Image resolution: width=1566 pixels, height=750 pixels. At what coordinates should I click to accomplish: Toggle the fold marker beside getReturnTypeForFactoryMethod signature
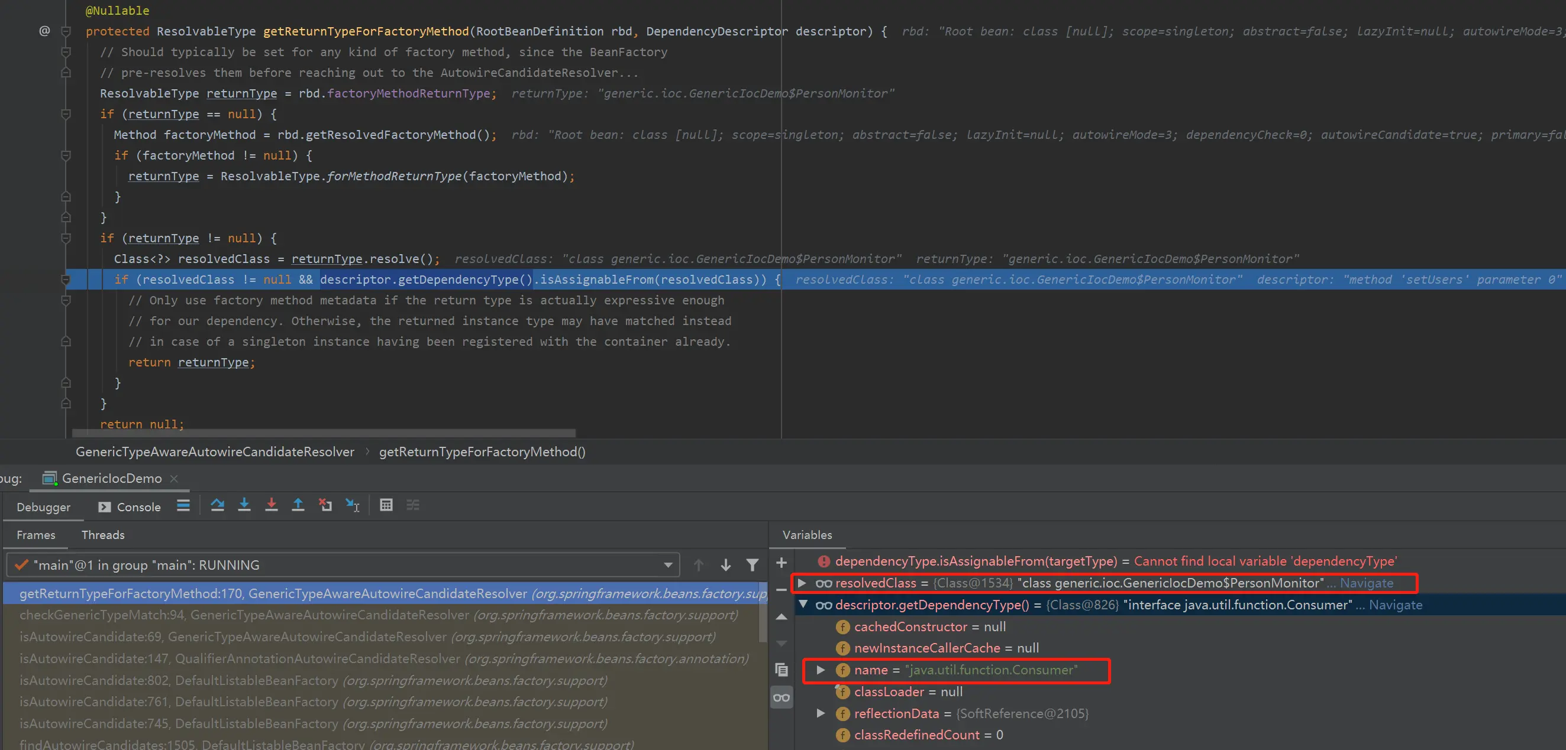(66, 31)
